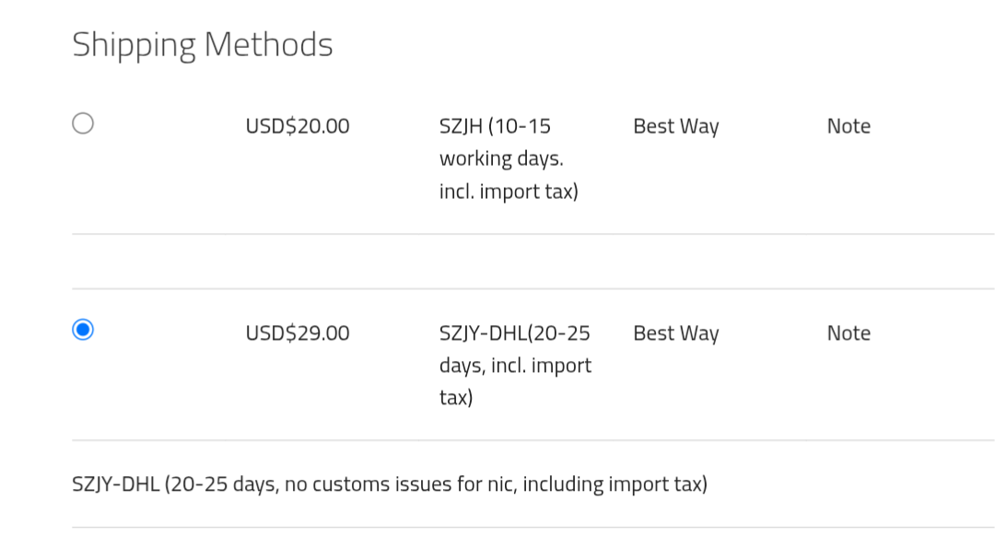Click Best Way in the USD$29.00 row
The image size is (995, 536).
(x=675, y=333)
